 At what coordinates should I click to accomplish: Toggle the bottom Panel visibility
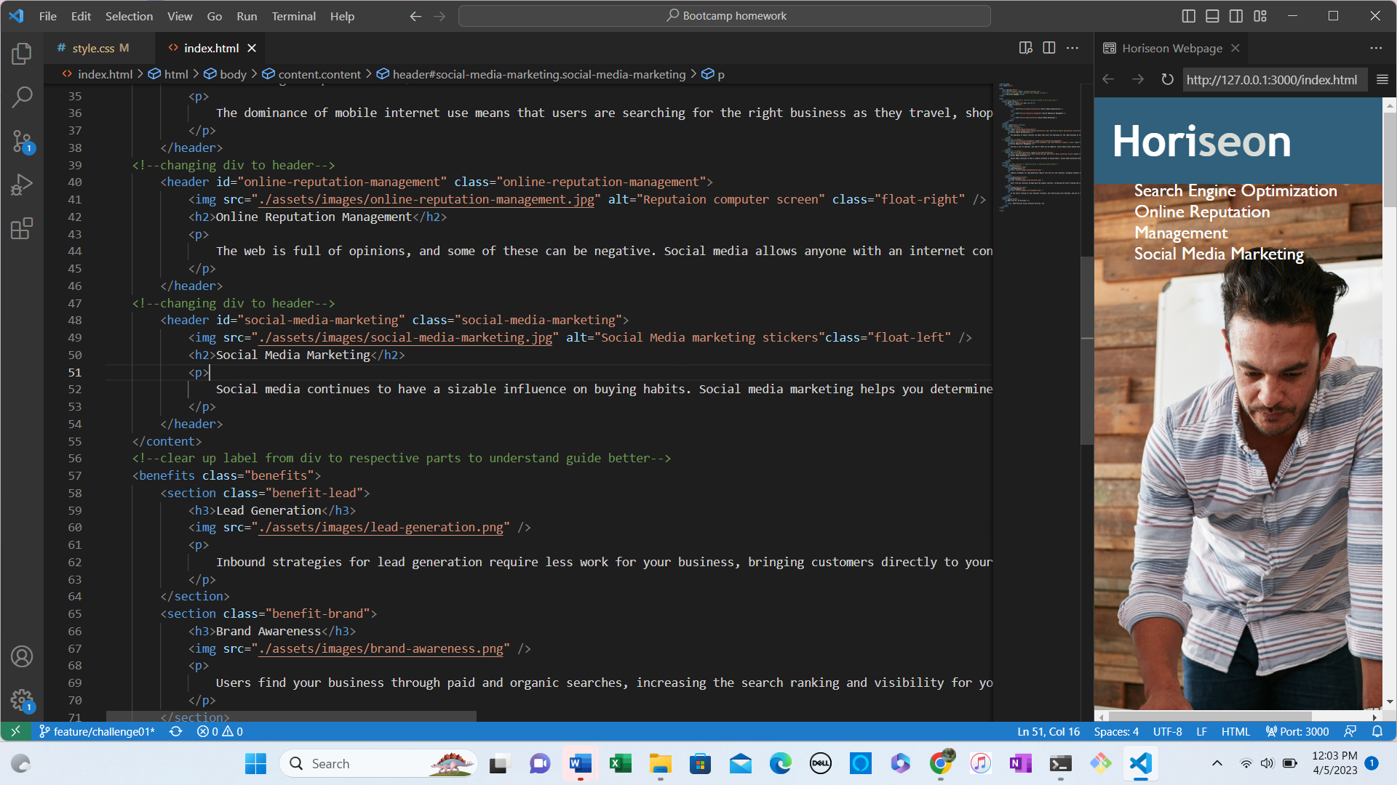pos(1211,15)
